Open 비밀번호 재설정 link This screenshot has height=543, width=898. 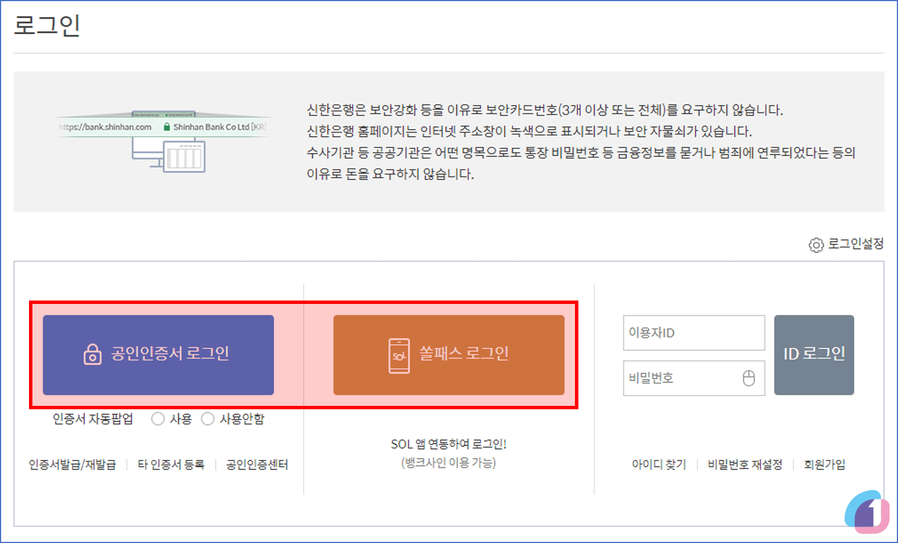click(744, 464)
